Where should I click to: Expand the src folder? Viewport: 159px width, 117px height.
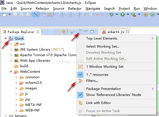tap(11, 44)
